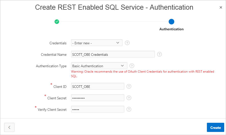Click the help icon next to Client ID
The image size is (226, 135).
(129, 86)
